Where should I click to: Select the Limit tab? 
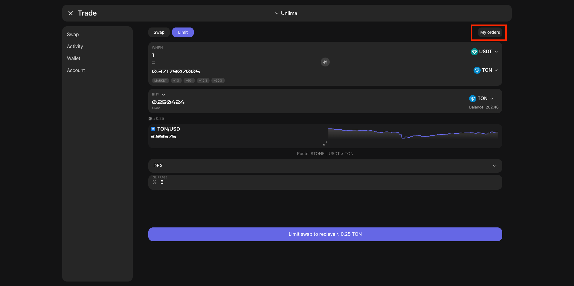pyautogui.click(x=183, y=32)
